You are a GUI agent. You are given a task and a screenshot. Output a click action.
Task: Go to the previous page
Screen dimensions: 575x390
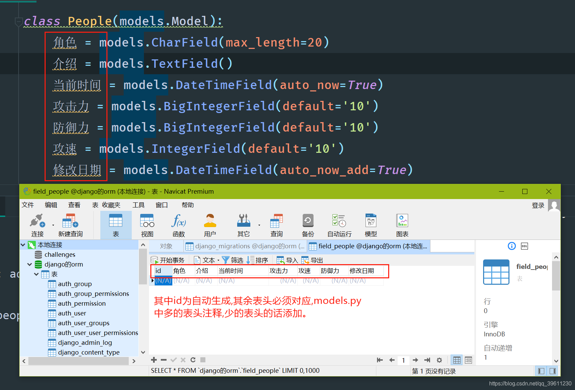(x=392, y=360)
